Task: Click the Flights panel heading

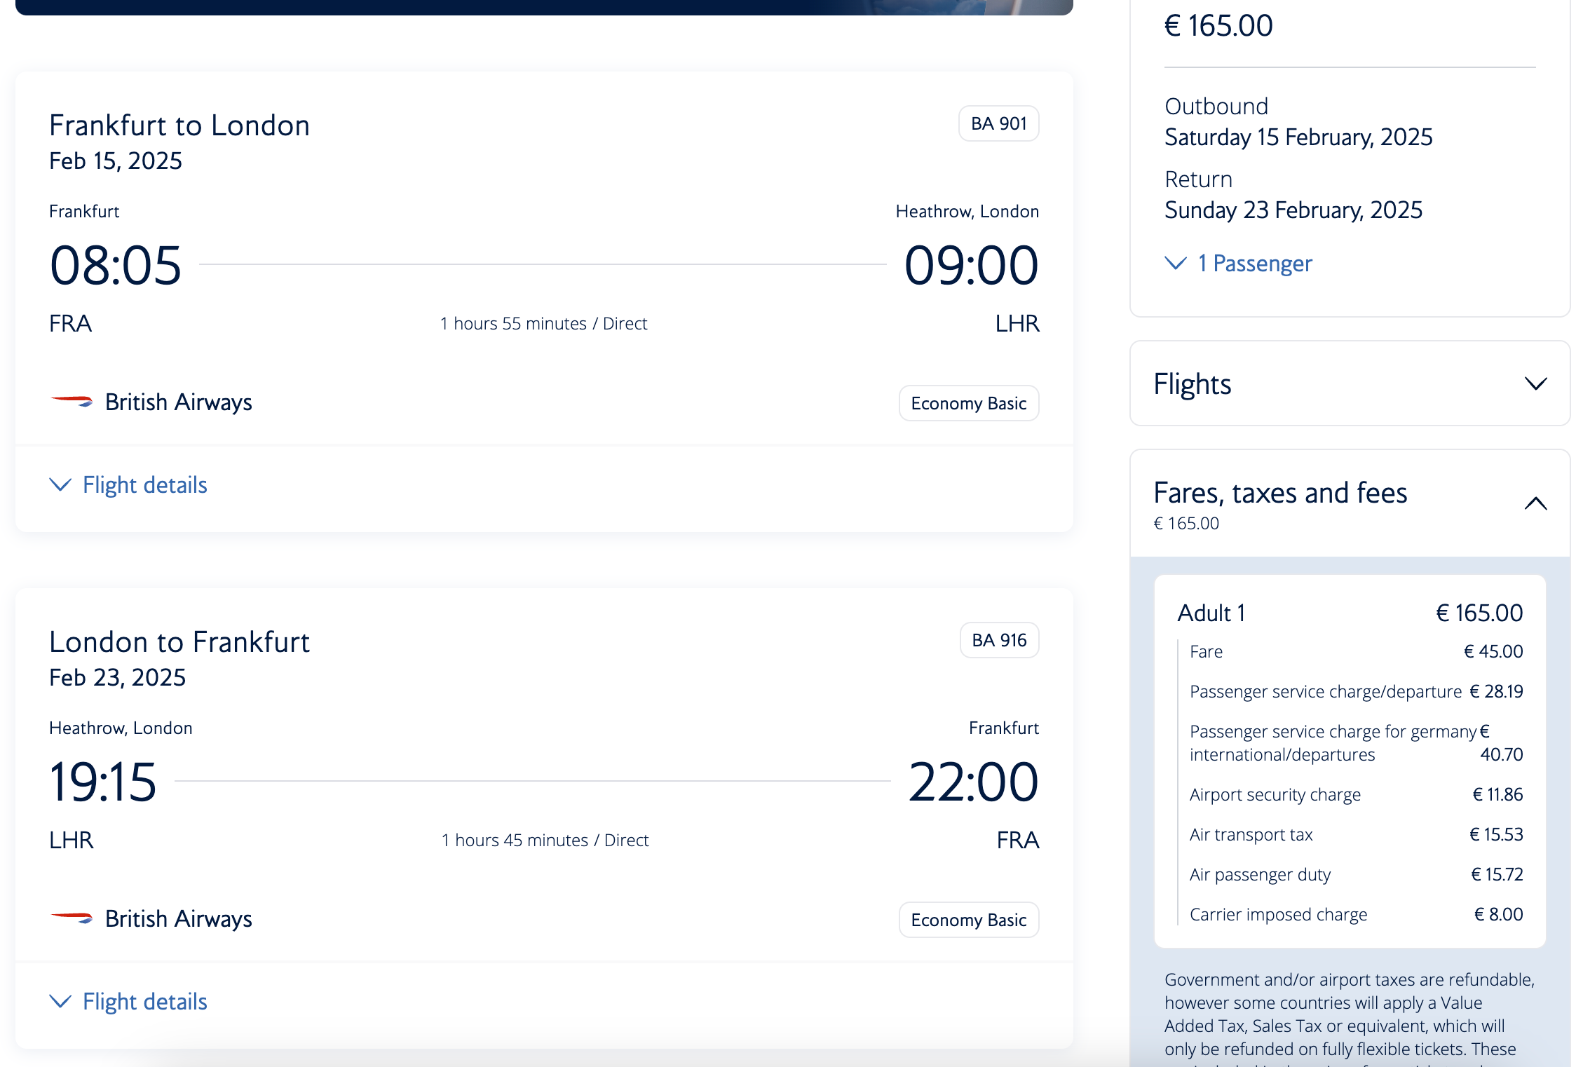Action: pyautogui.click(x=1193, y=384)
